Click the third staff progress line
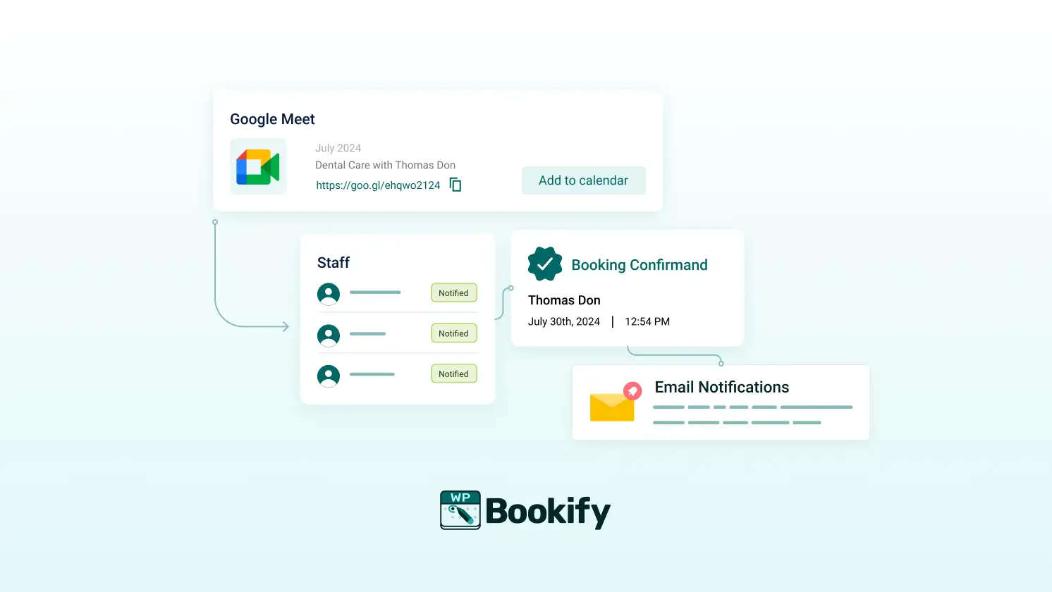Viewport: 1052px width, 592px height. point(372,374)
